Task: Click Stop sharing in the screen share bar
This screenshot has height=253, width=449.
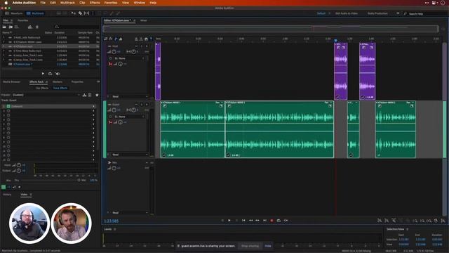Action: click(x=250, y=246)
